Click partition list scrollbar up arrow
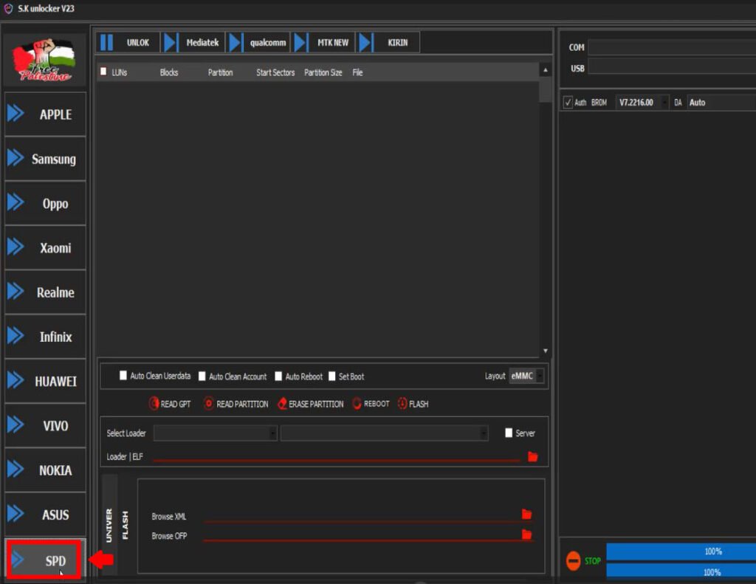756x584 pixels. 546,70
